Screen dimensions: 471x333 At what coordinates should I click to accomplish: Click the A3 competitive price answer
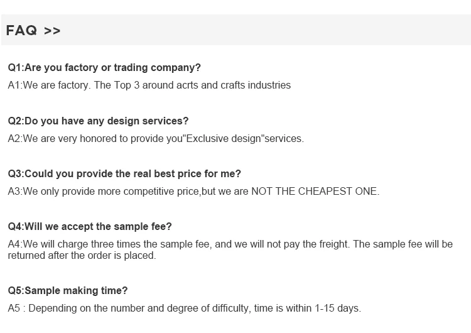(193, 191)
